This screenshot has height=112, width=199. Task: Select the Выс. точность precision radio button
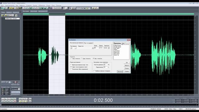click(x=94, y=58)
